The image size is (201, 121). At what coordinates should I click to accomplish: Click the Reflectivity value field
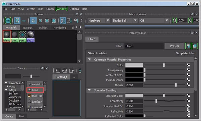point(134,111)
